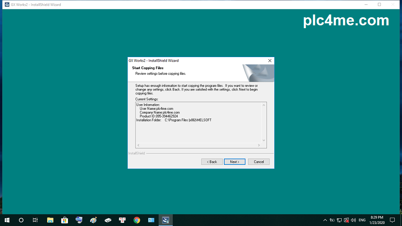The image size is (402, 226).
Task: Click Next to begin copying files
Action: 234,162
